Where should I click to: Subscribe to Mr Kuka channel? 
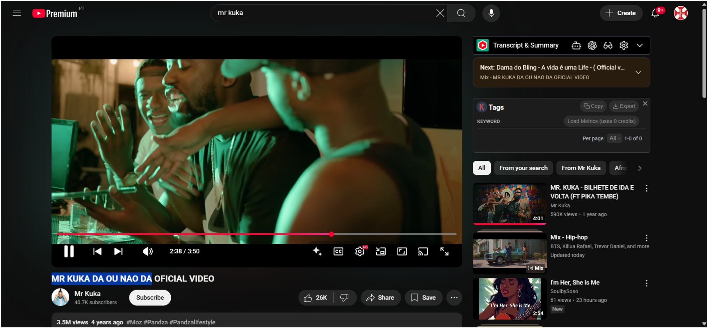click(150, 298)
